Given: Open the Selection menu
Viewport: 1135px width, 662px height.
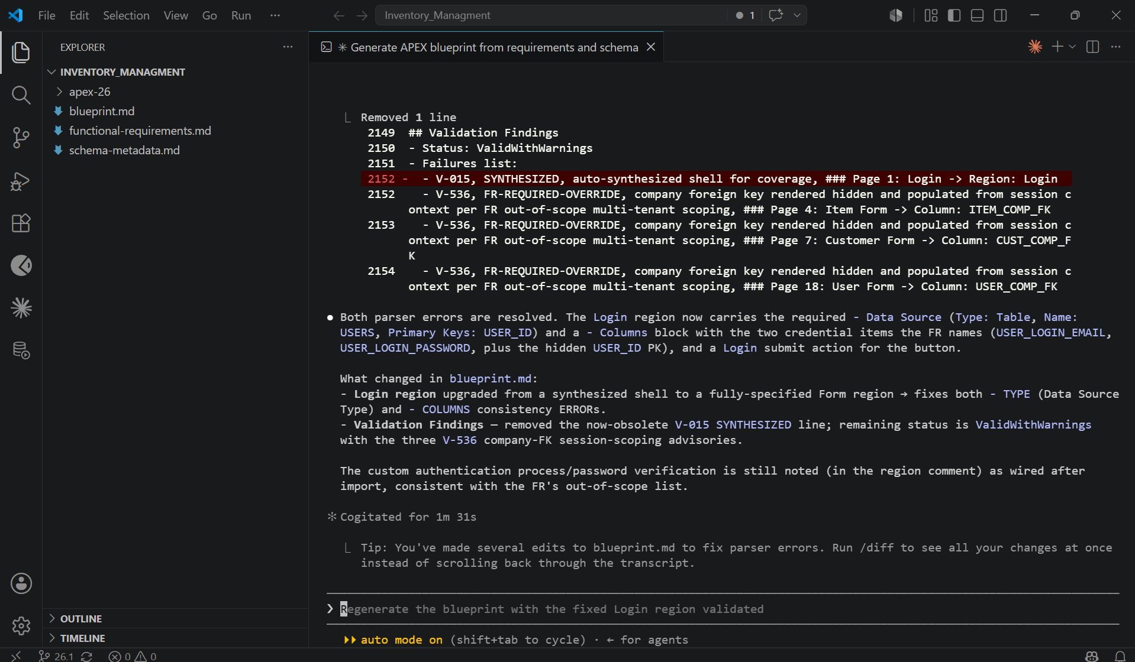Looking at the screenshot, I should 126,15.
